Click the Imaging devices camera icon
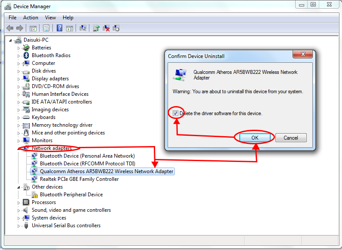 (26, 110)
